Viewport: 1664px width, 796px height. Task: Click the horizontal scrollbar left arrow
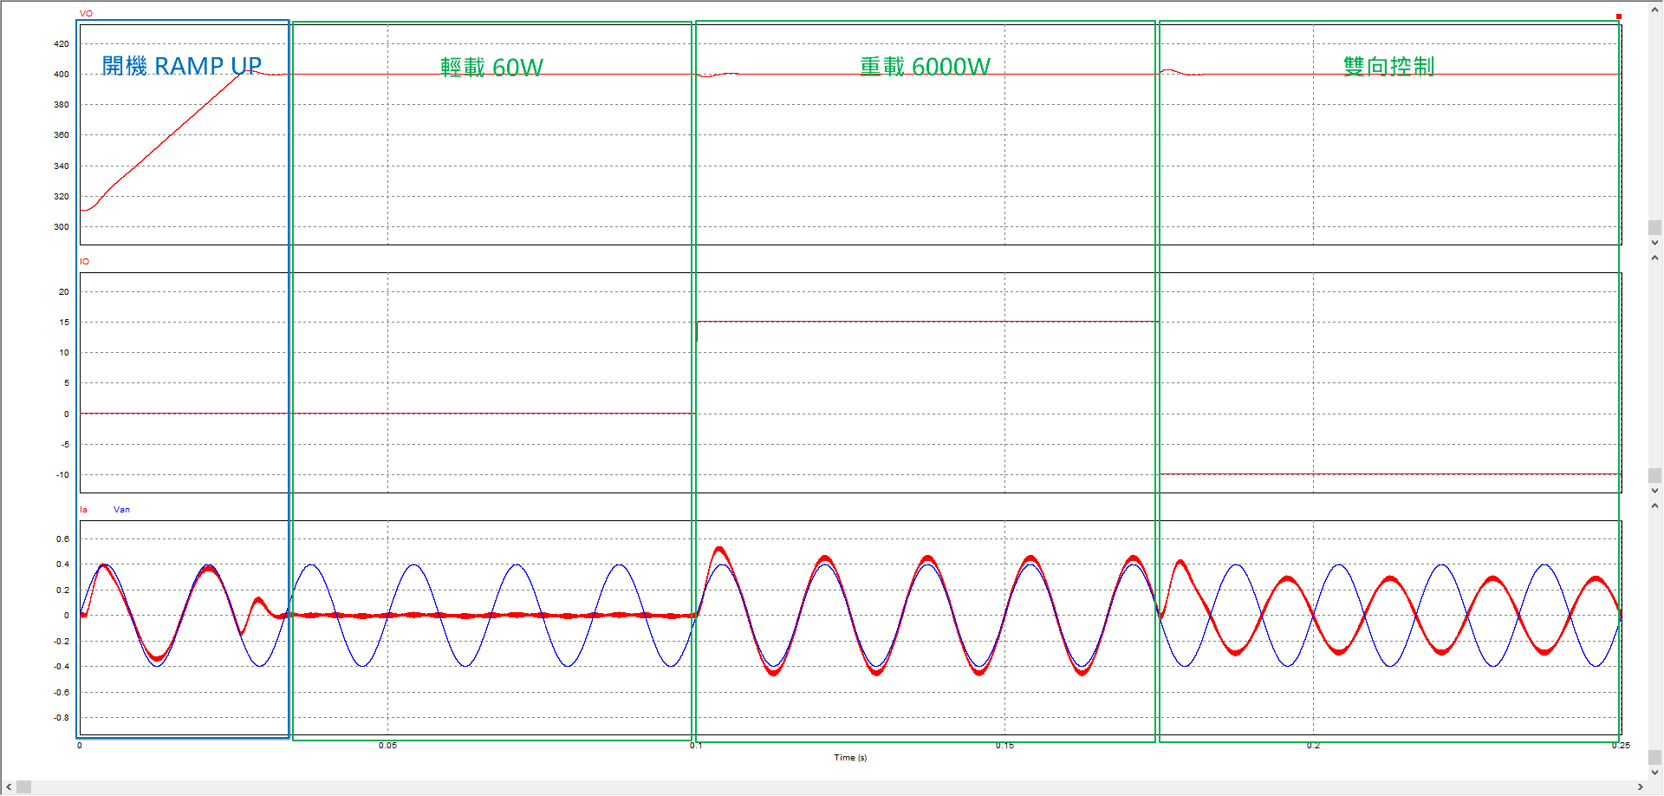pyautogui.click(x=9, y=787)
